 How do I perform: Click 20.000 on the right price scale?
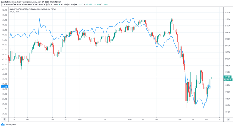(227, 59)
